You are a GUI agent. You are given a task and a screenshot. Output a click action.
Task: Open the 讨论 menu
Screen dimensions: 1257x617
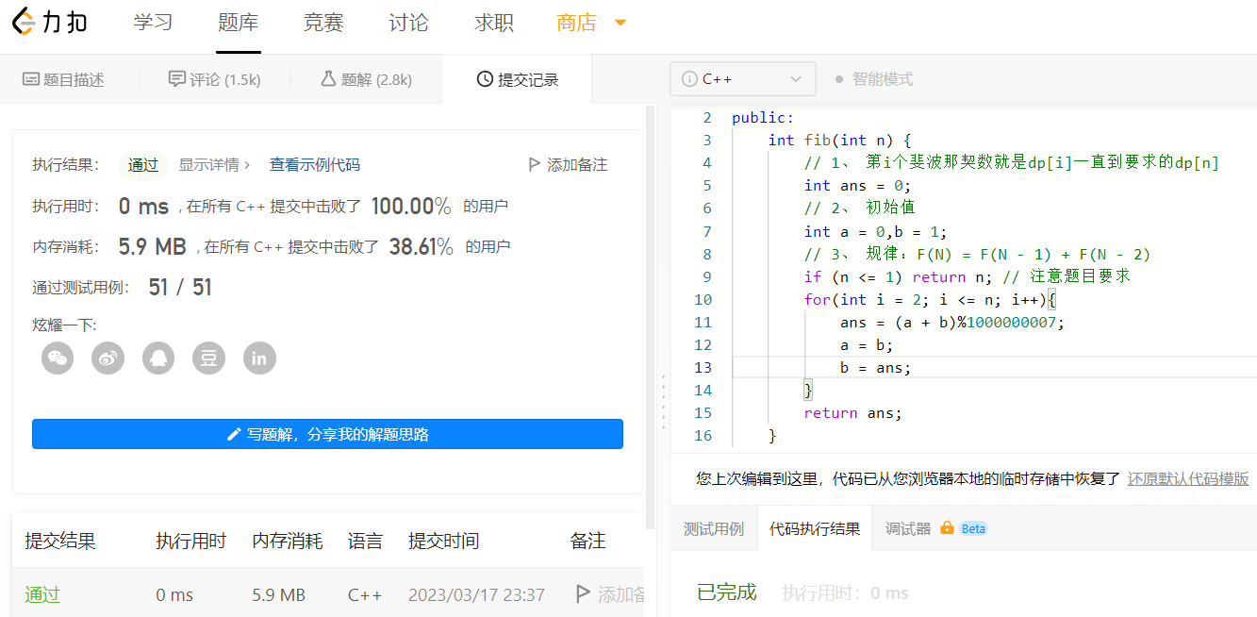click(x=408, y=23)
